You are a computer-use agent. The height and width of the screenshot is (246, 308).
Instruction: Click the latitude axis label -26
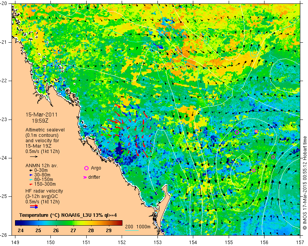tap(3, 235)
